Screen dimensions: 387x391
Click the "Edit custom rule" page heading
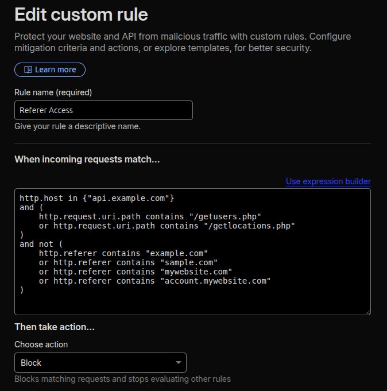(x=81, y=14)
